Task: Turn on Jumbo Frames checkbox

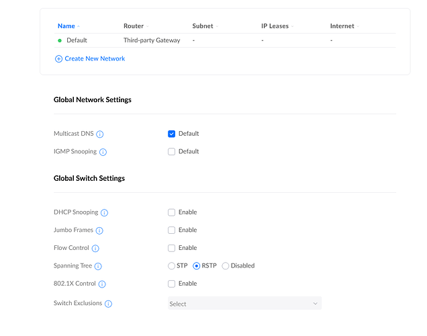Action: (x=172, y=230)
